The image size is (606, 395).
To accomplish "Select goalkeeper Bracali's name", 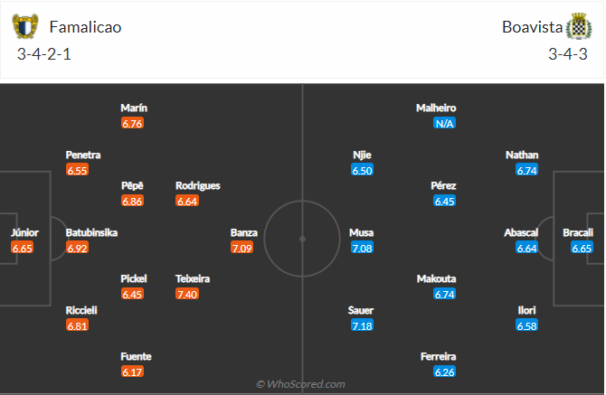I will [578, 232].
